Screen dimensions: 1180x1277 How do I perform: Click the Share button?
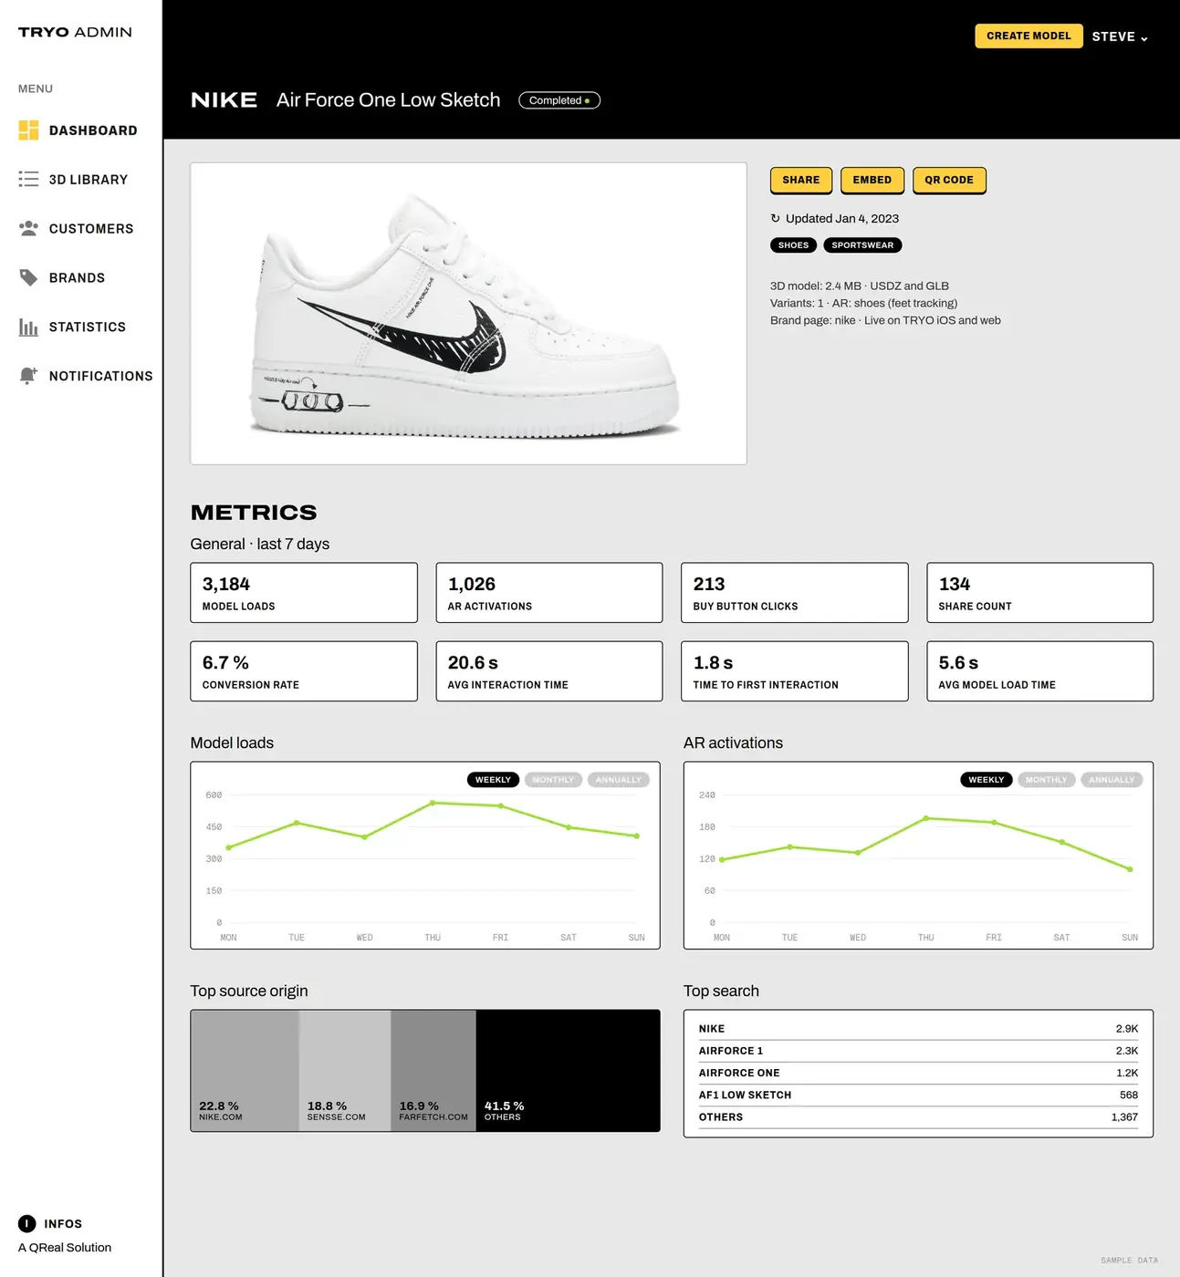(x=800, y=180)
